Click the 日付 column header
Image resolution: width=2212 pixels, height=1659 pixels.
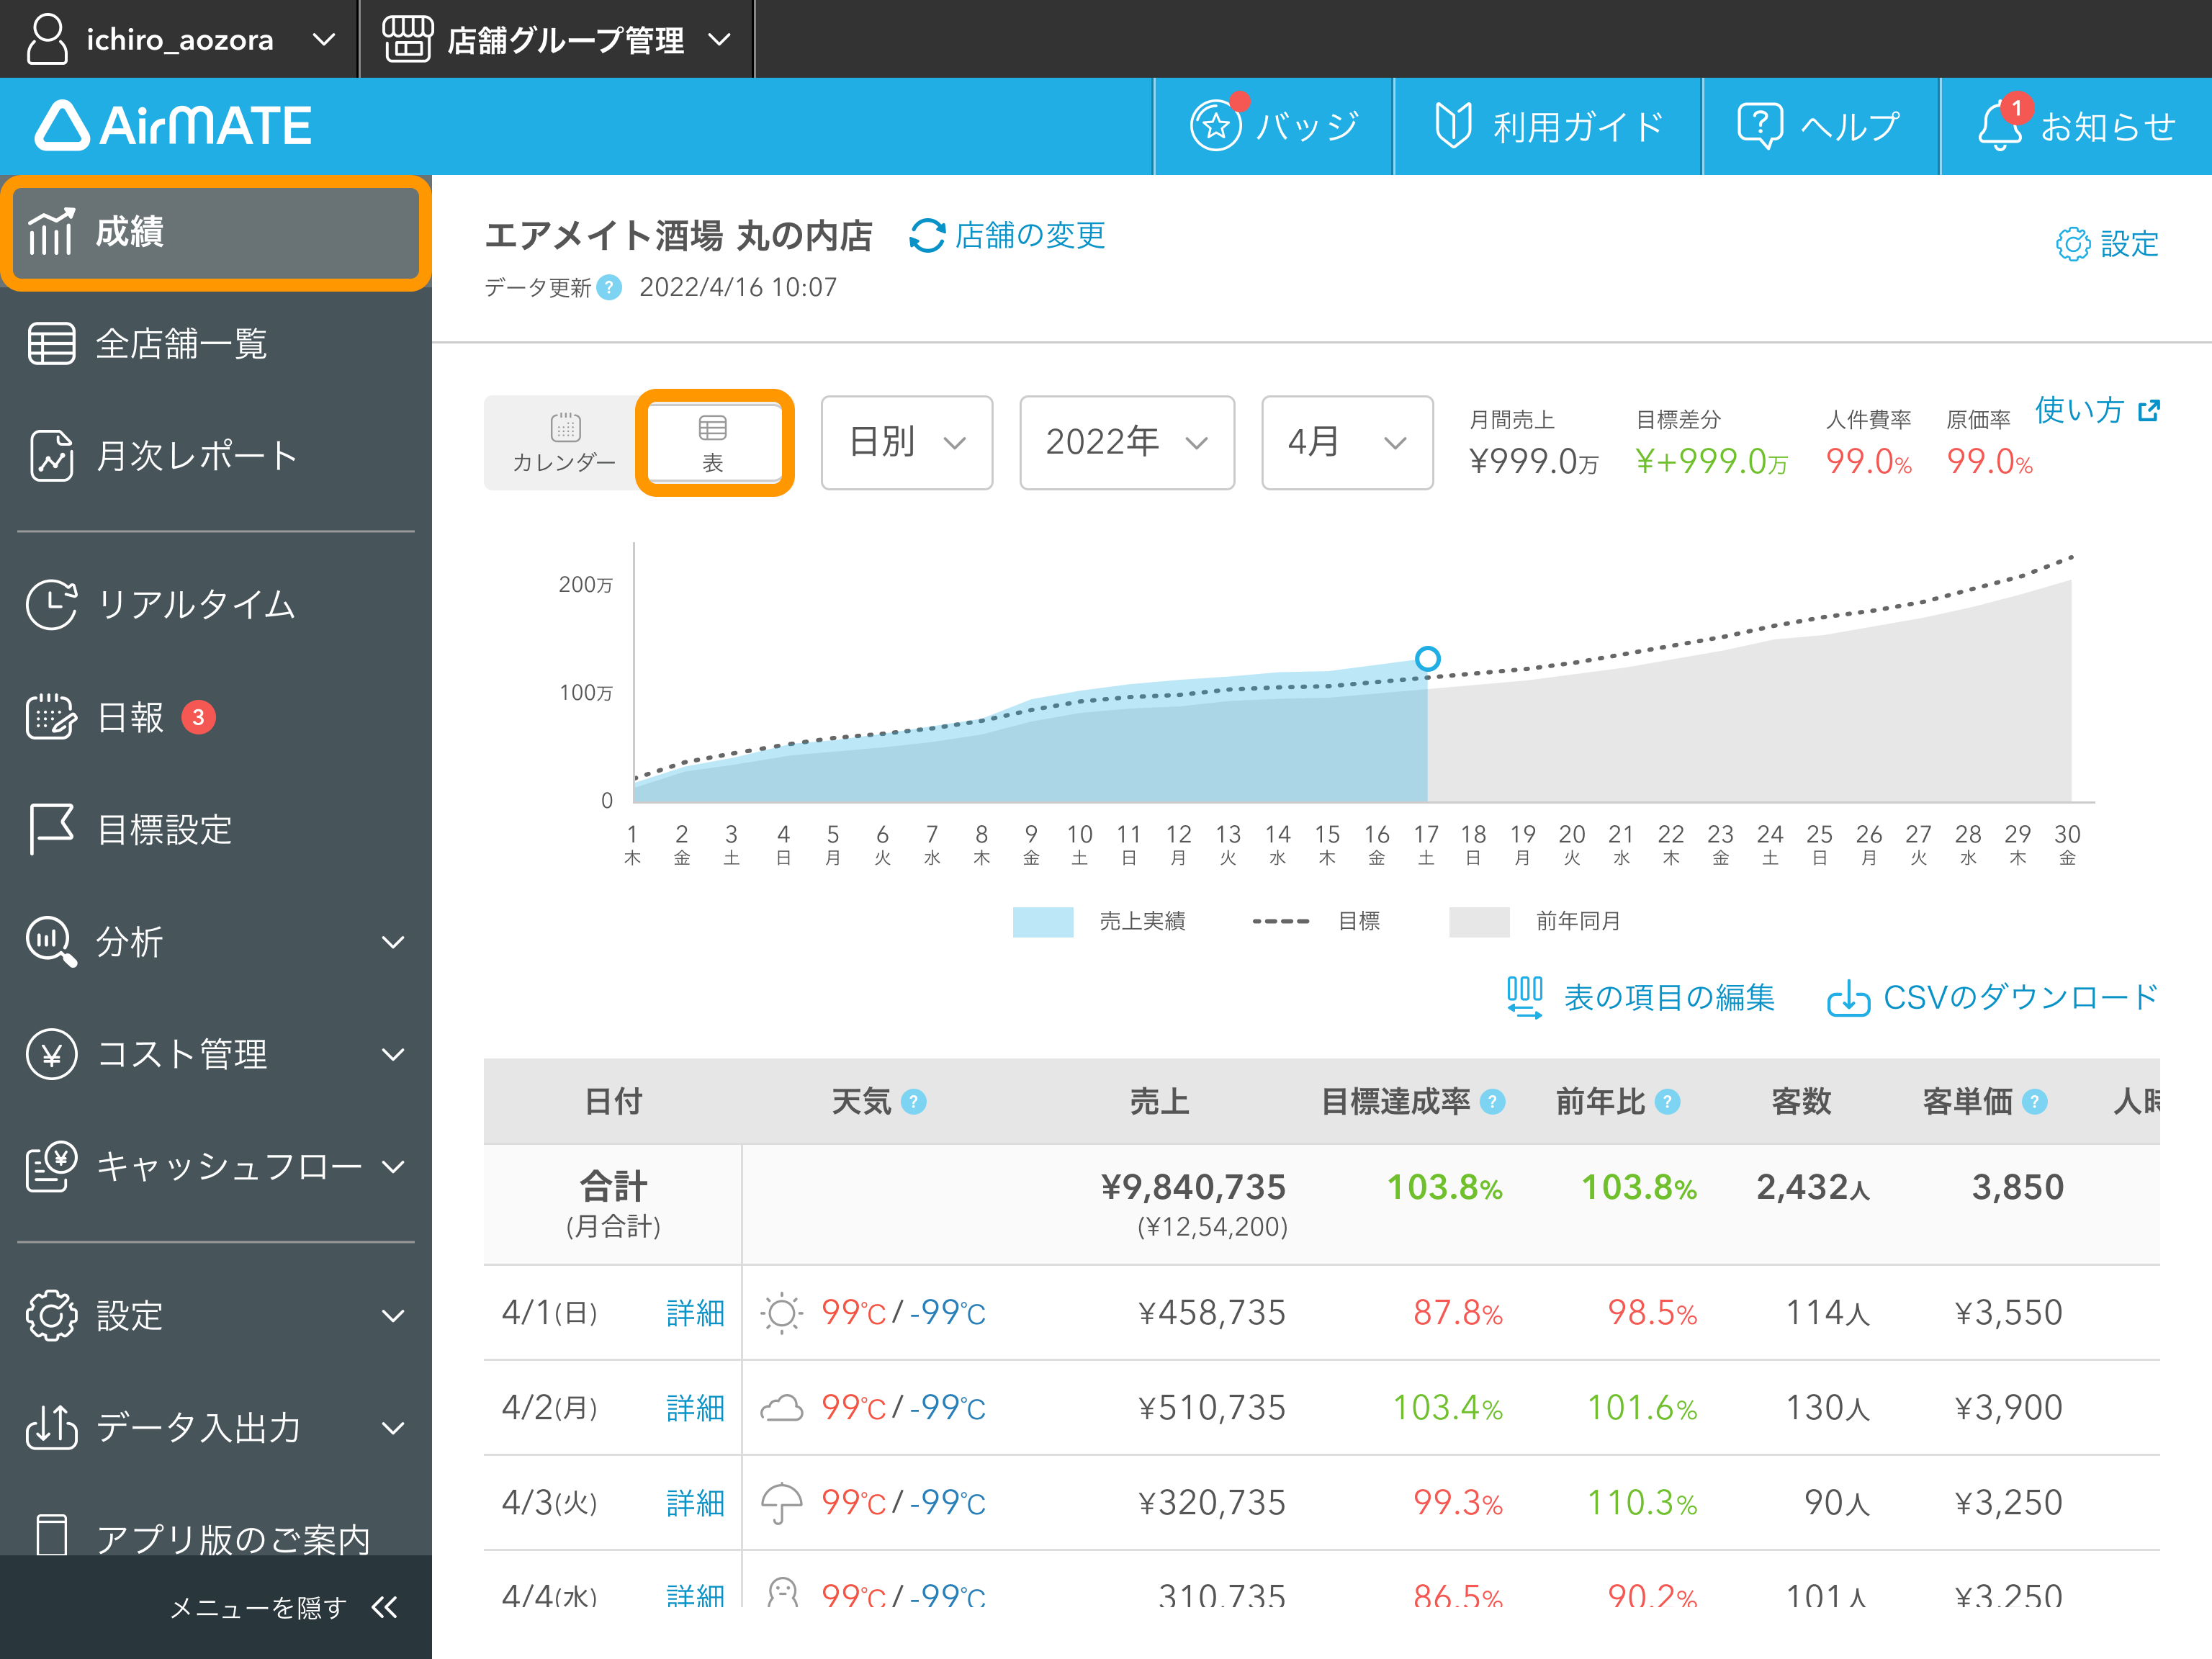(x=614, y=1102)
